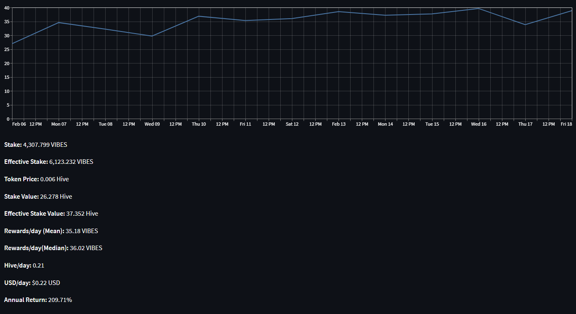The image size is (576, 314).
Task: Click the 37.352 Hive value
Action: coord(82,214)
